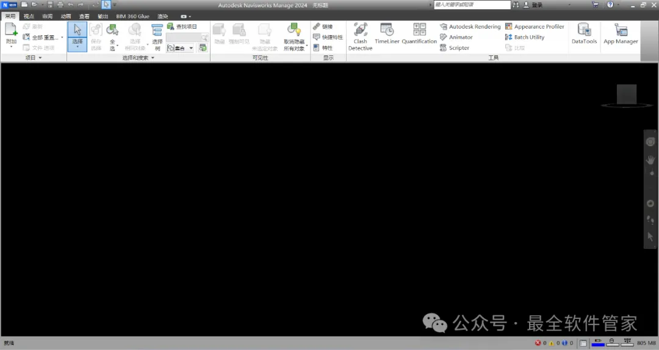Open the 全部重置 dropdown arrow
Image resolution: width=659 pixels, height=350 pixels.
(62, 37)
